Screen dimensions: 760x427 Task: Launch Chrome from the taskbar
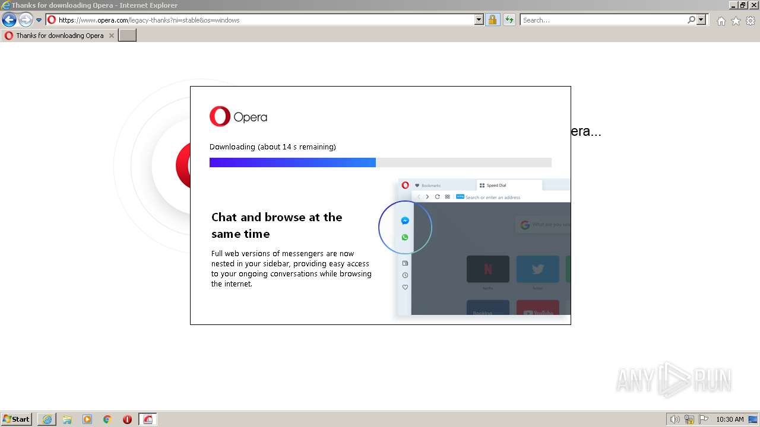[x=107, y=419]
